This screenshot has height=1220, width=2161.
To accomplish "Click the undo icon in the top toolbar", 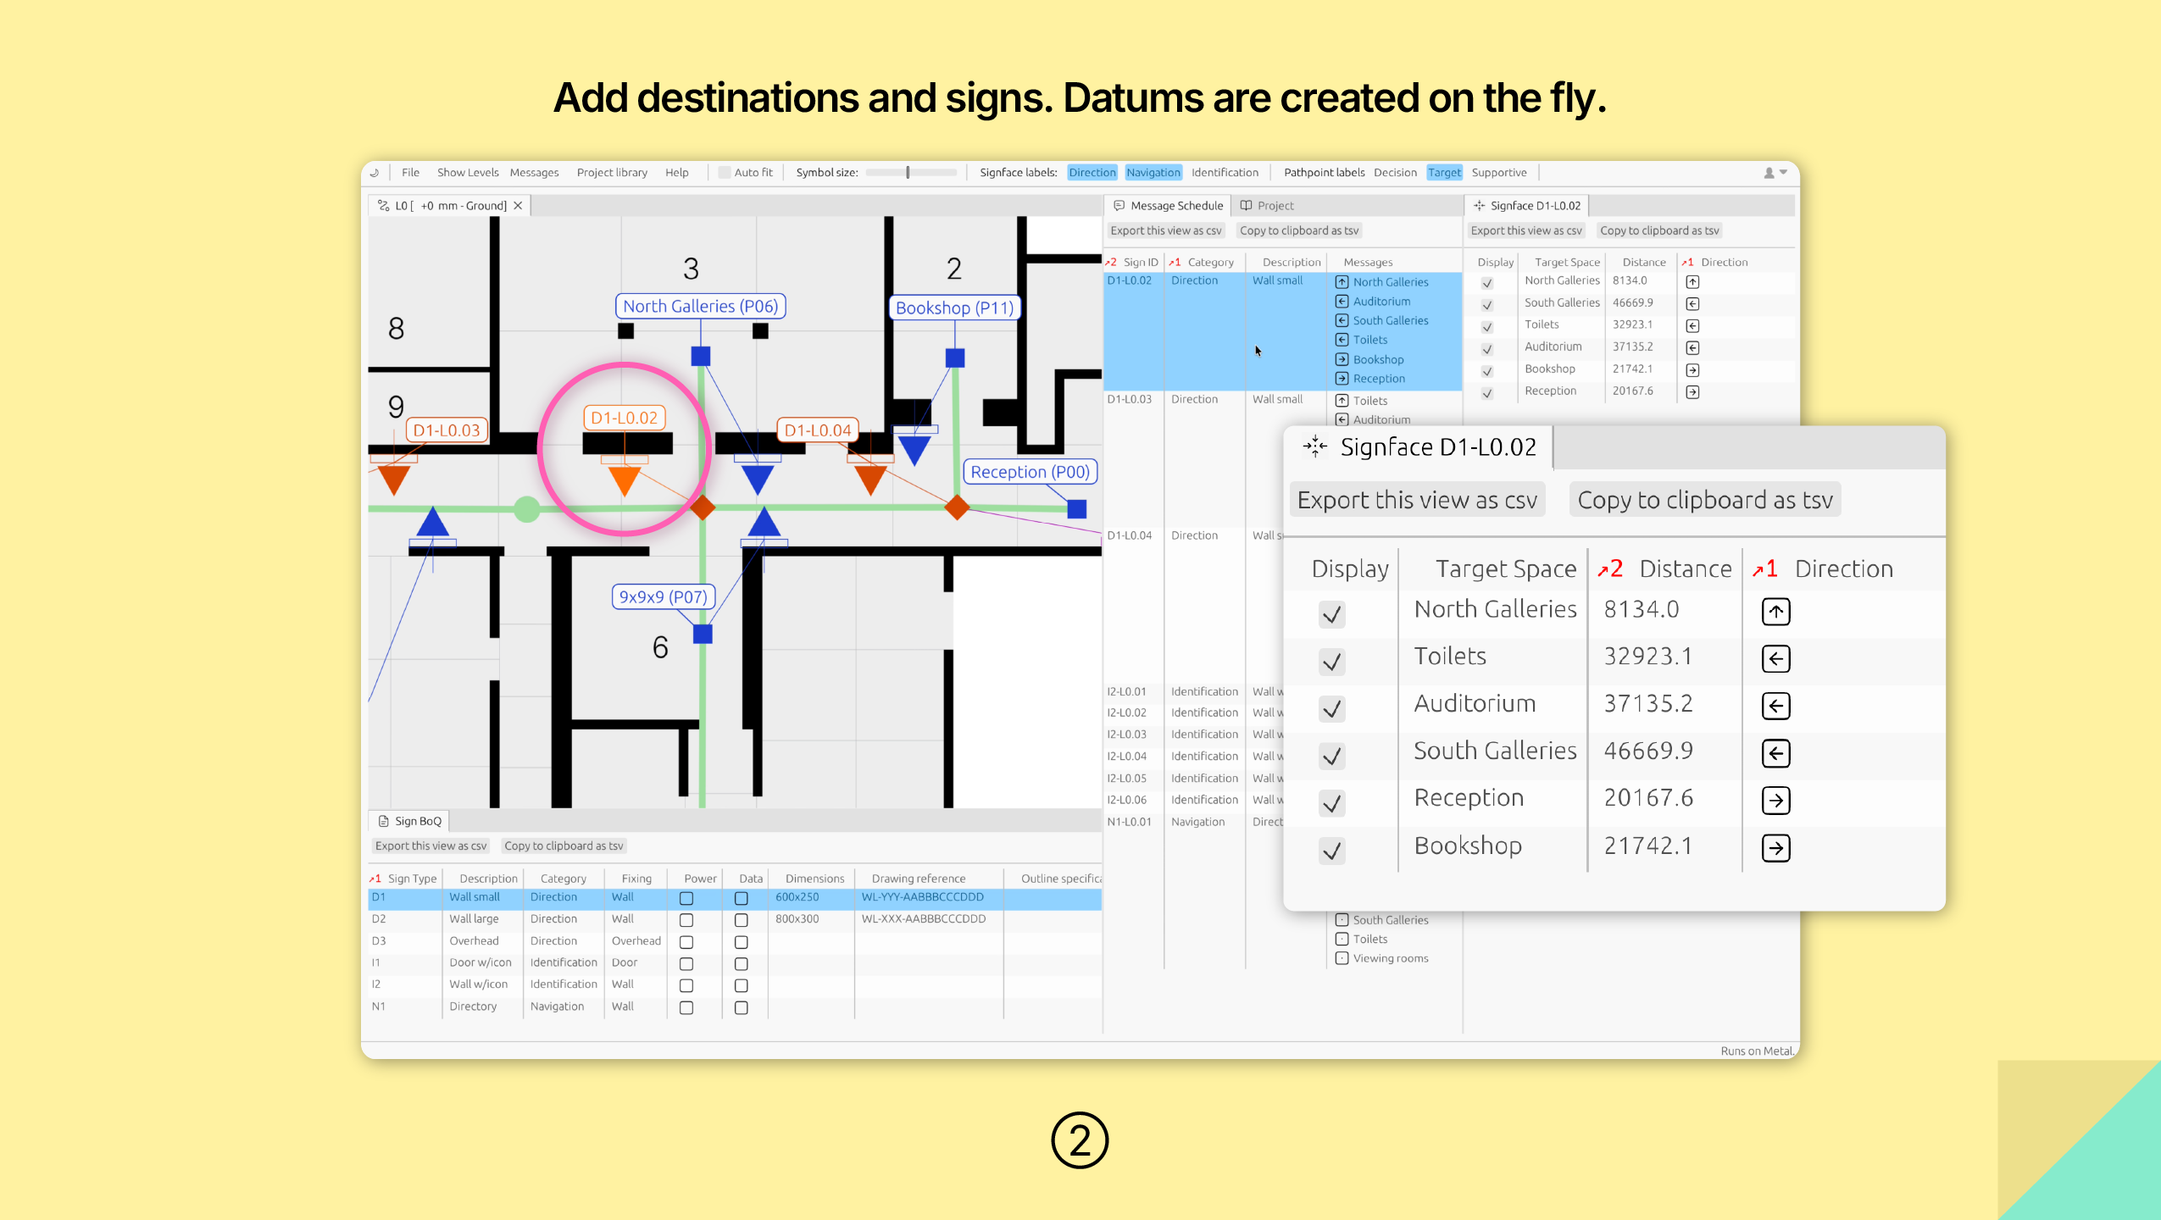I will (x=375, y=172).
